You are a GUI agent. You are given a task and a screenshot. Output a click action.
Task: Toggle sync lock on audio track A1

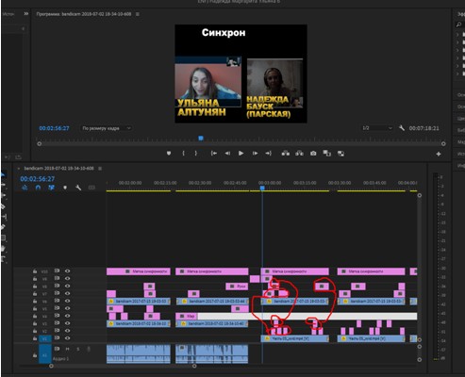click(57, 349)
